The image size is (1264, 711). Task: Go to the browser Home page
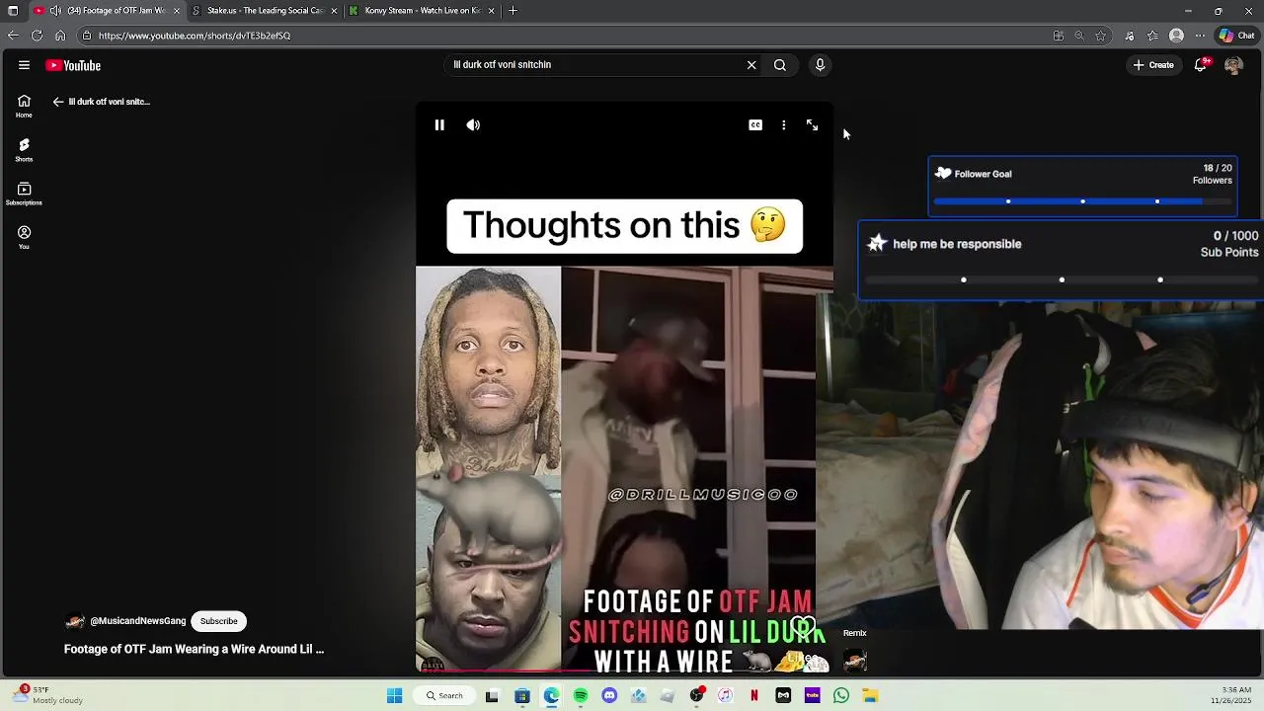pyautogui.click(x=60, y=36)
